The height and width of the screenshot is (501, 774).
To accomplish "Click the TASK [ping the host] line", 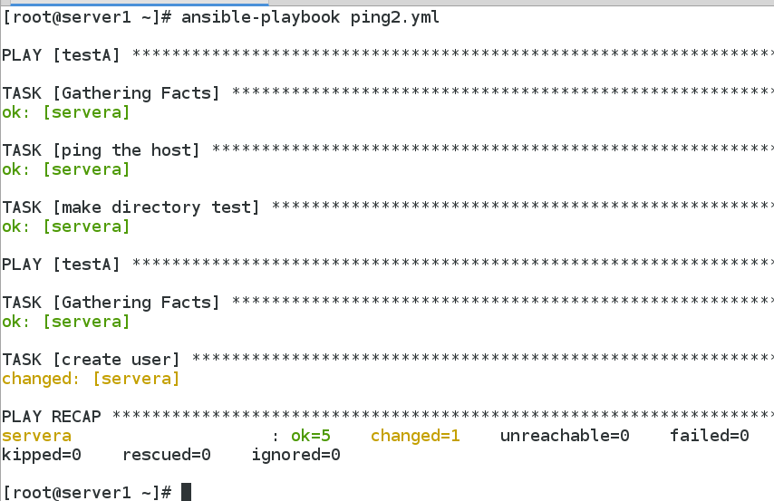I will pyautogui.click(x=100, y=150).
